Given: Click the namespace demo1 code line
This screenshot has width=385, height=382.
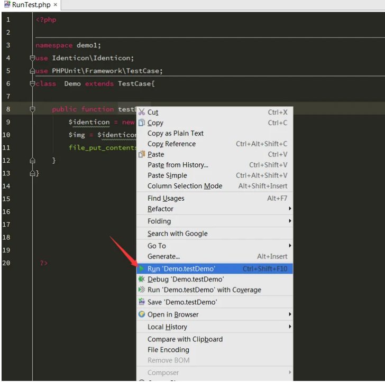Looking at the screenshot, I should pyautogui.click(x=68, y=45).
